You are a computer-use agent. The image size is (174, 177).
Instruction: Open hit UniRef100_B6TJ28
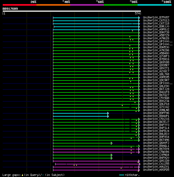click(x=156, y=89)
